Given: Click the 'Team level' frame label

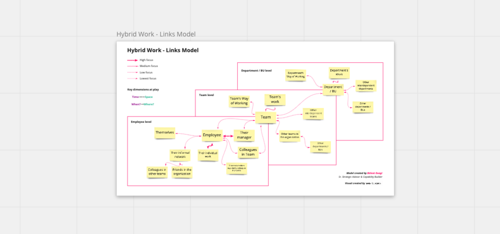Looking at the screenshot, I should coord(206,95).
